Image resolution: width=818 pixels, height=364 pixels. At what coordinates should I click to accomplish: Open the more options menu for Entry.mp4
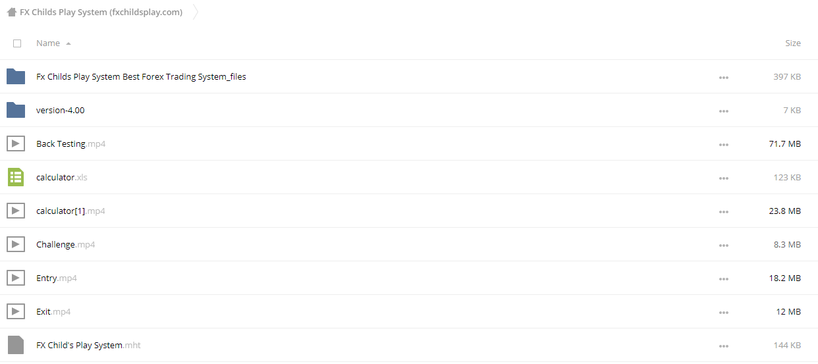point(724,278)
